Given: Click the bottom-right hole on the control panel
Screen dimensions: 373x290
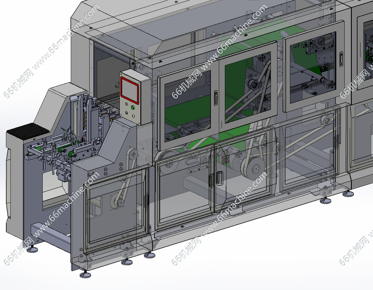Looking at the screenshot, I should [x=133, y=116].
